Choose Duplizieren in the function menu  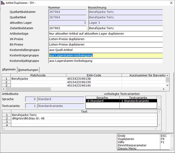click(126, 139)
